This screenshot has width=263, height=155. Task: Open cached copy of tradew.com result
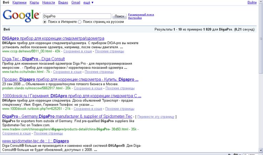16,133
